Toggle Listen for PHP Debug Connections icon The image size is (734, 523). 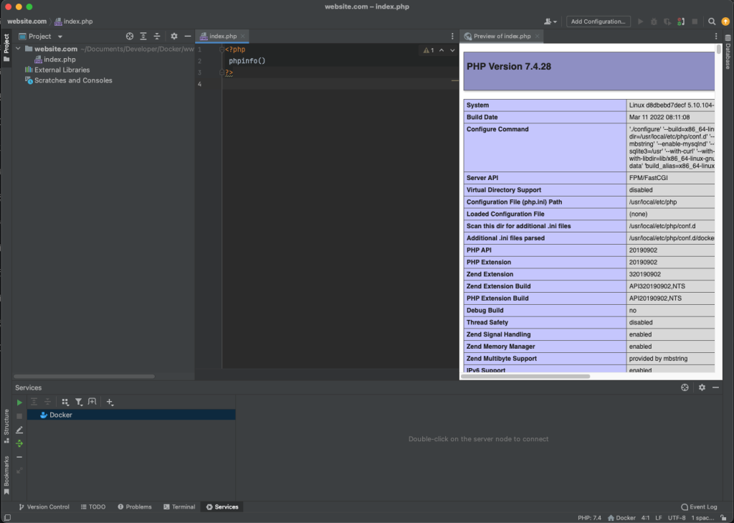(681, 22)
